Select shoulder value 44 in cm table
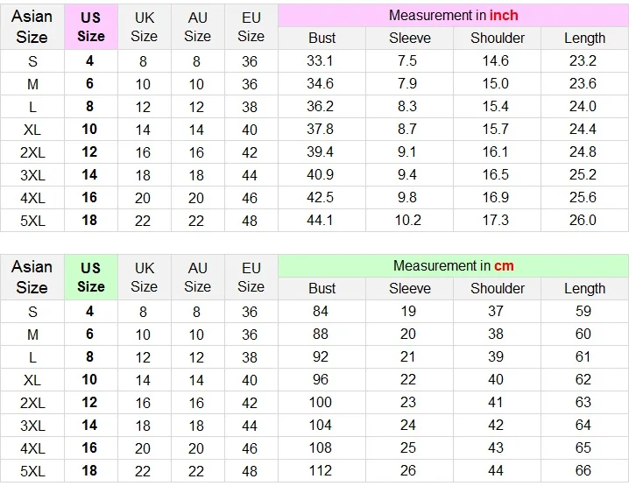The width and height of the screenshot is (629, 486). pos(496,470)
